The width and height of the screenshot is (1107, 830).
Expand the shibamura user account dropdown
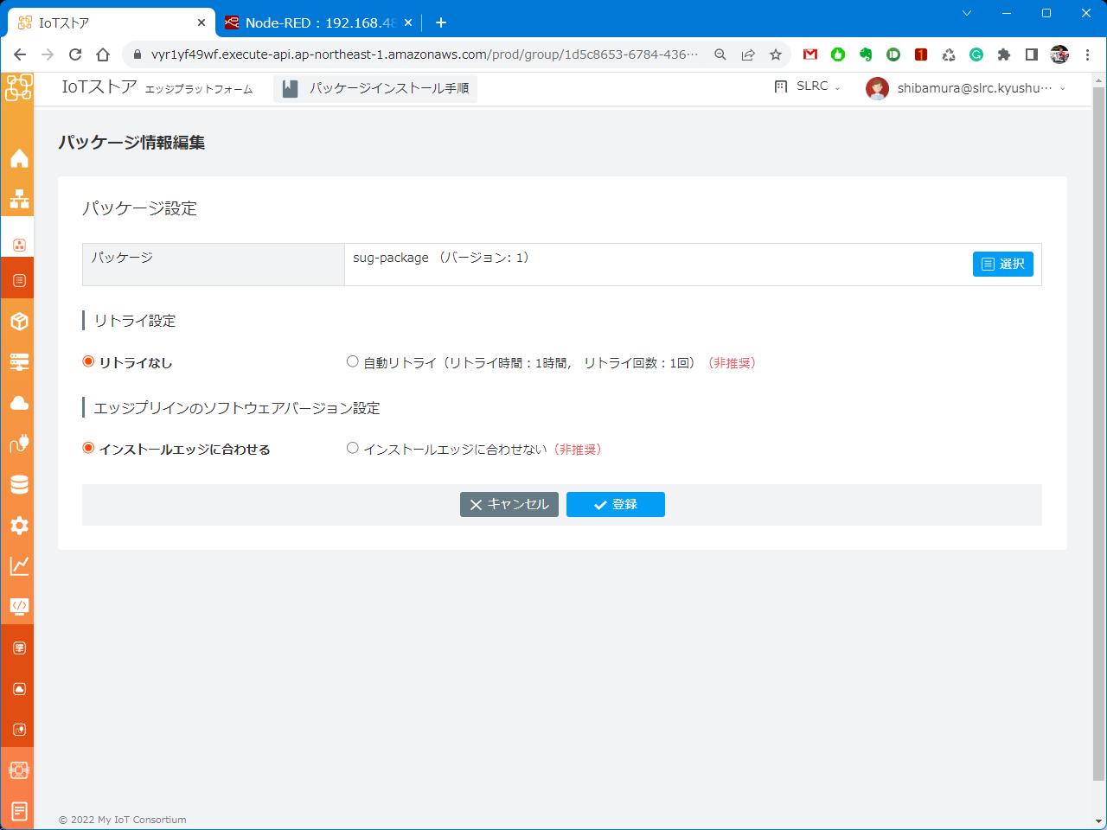966,88
